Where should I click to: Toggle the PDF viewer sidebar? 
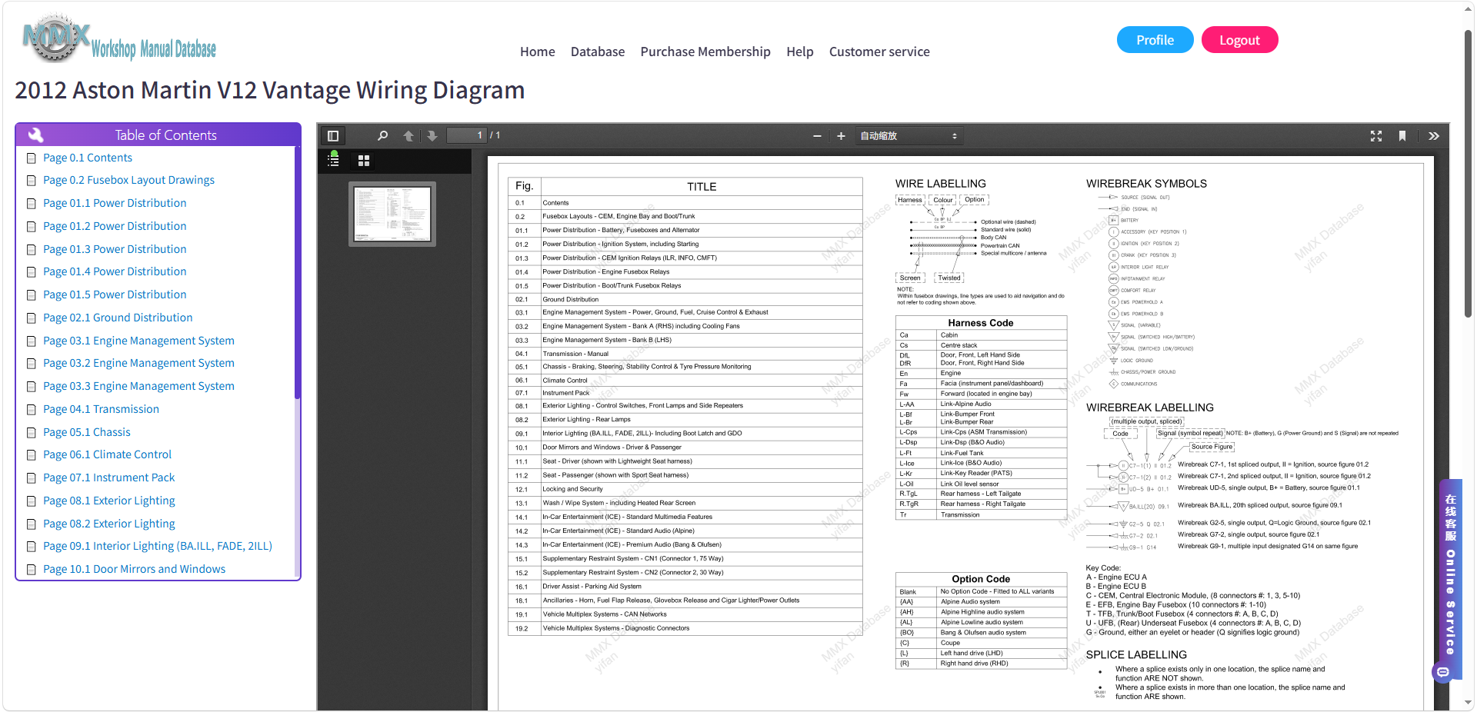(x=333, y=136)
